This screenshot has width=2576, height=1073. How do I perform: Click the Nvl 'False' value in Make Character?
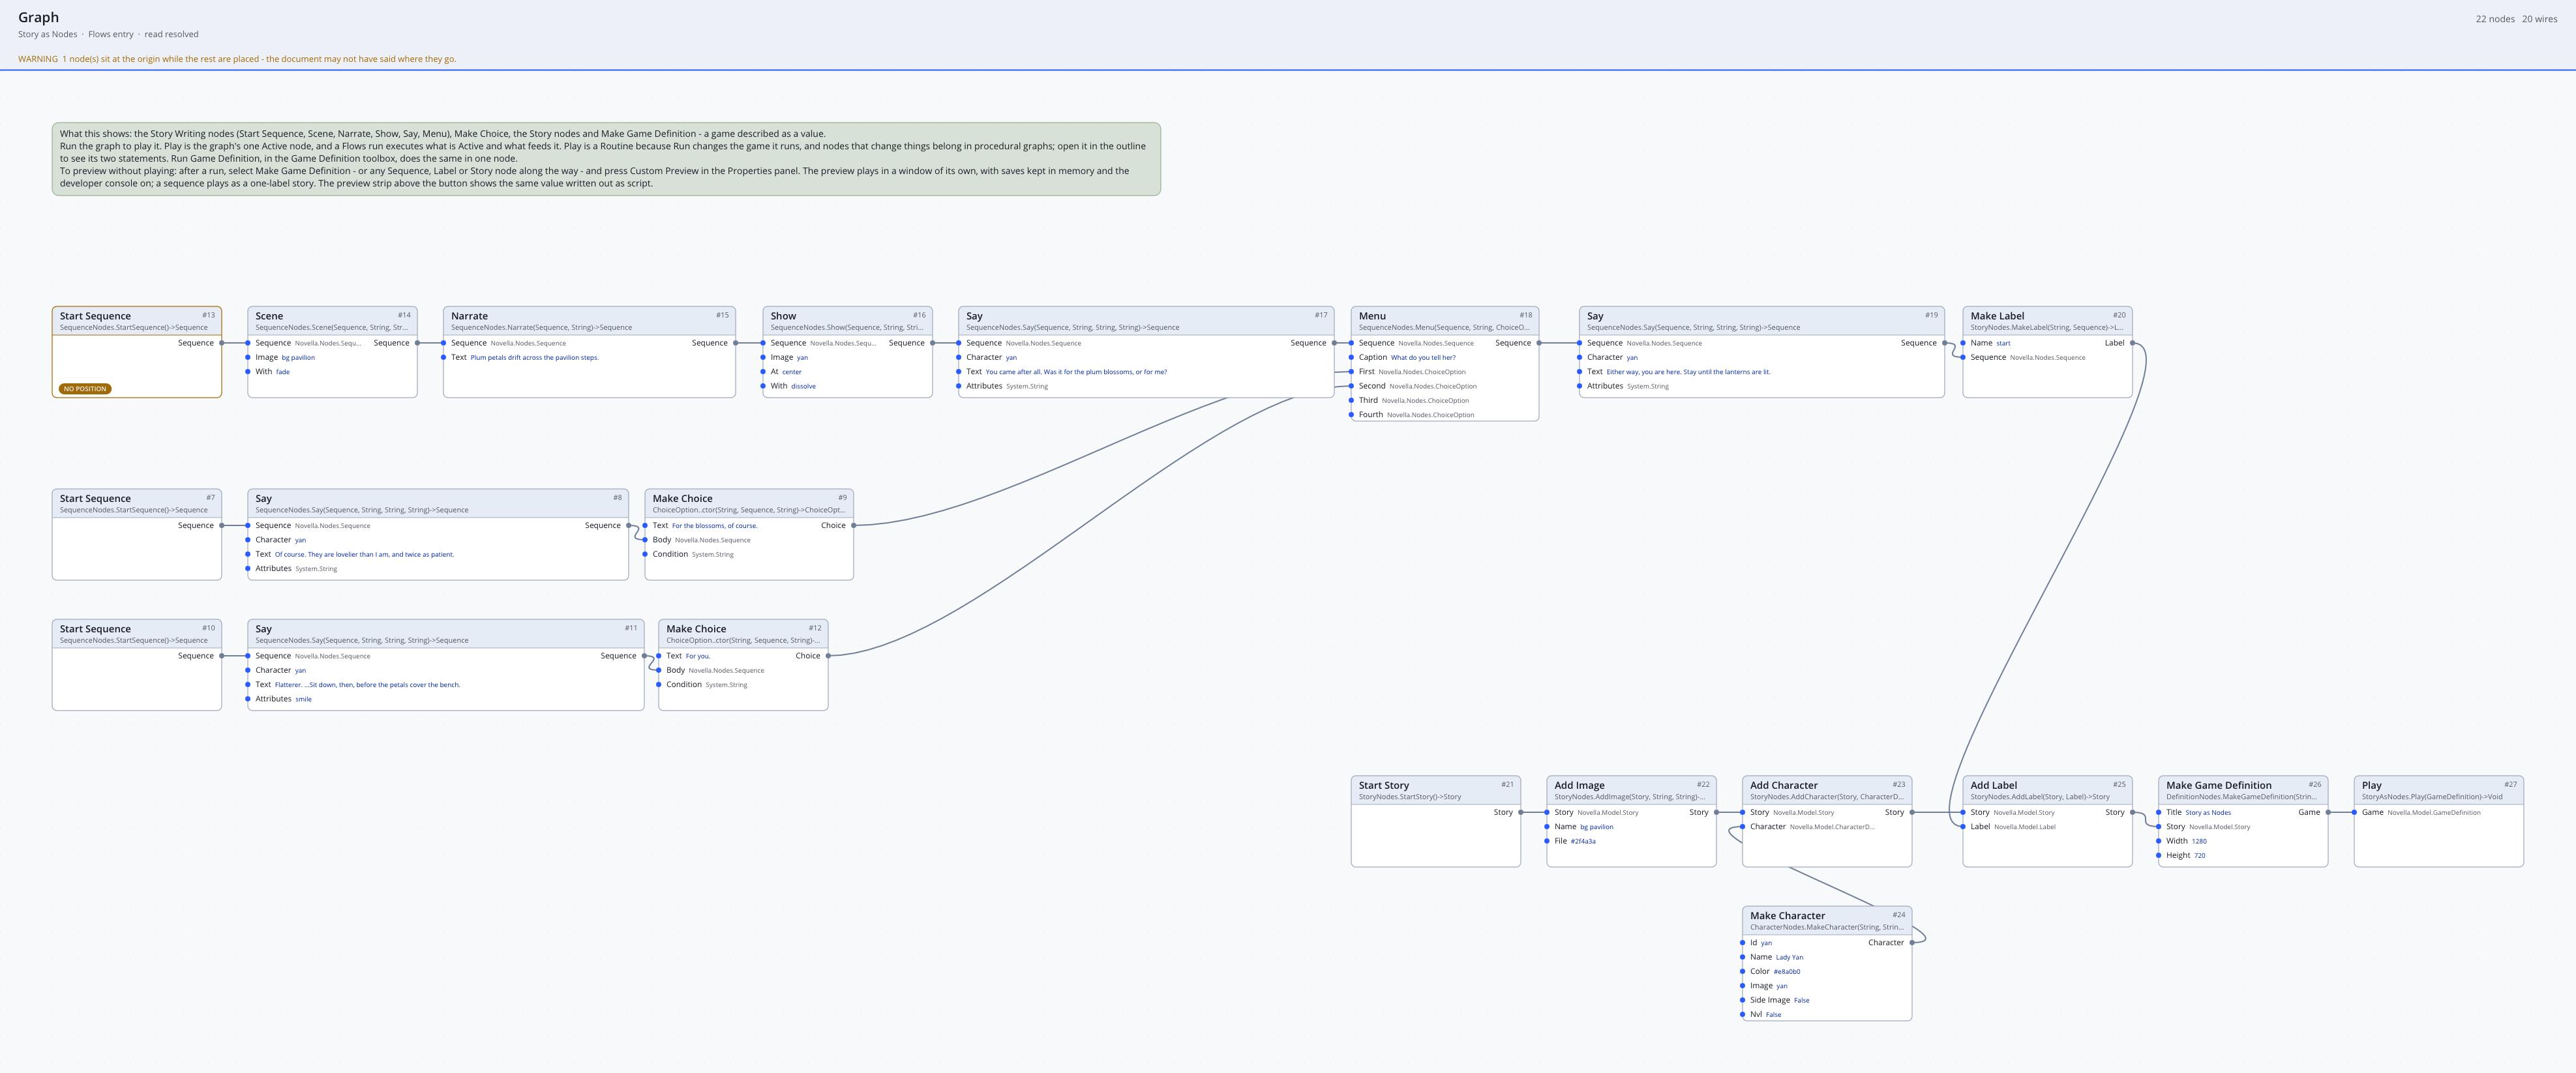pos(1773,1015)
